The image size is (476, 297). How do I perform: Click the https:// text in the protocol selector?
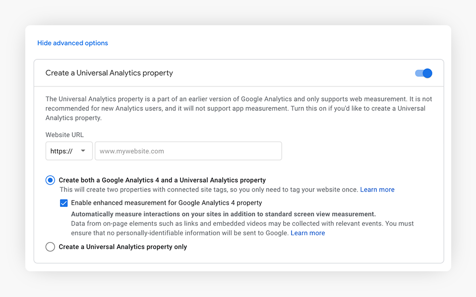61,151
